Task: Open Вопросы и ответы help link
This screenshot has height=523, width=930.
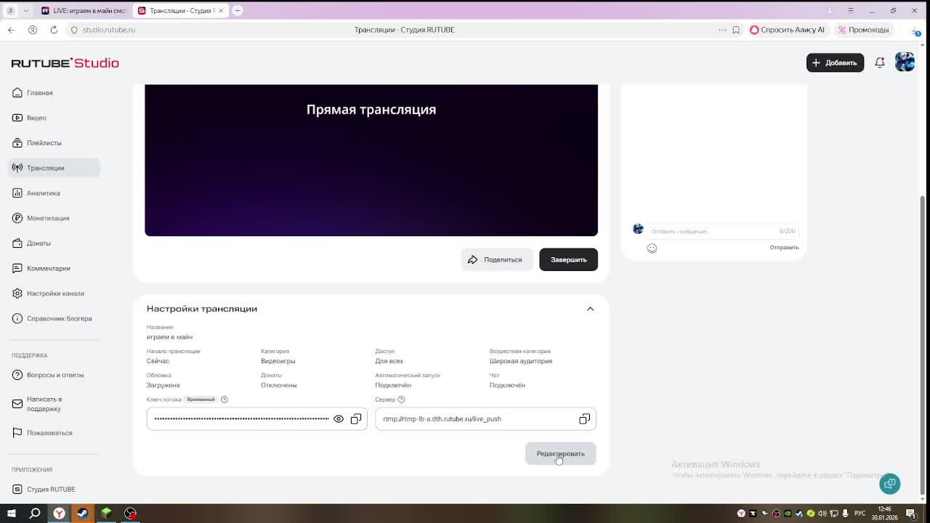Action: (55, 375)
